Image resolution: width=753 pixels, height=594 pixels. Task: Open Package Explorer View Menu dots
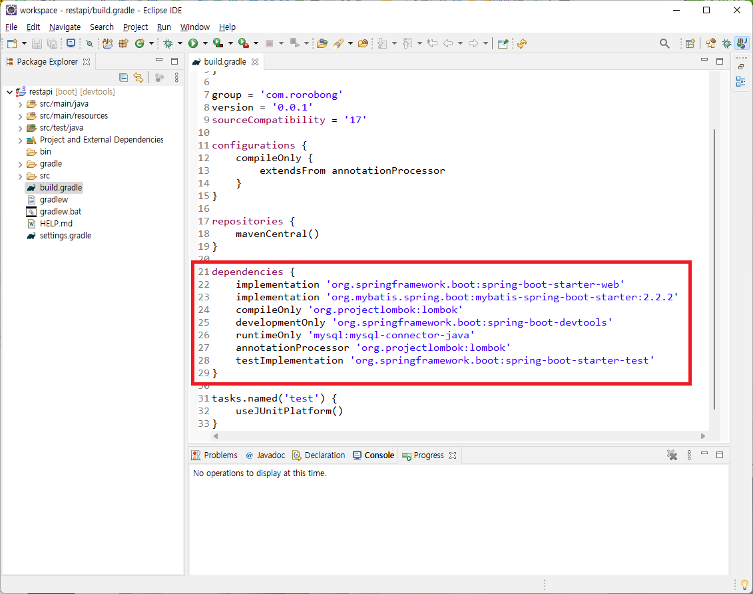point(176,77)
